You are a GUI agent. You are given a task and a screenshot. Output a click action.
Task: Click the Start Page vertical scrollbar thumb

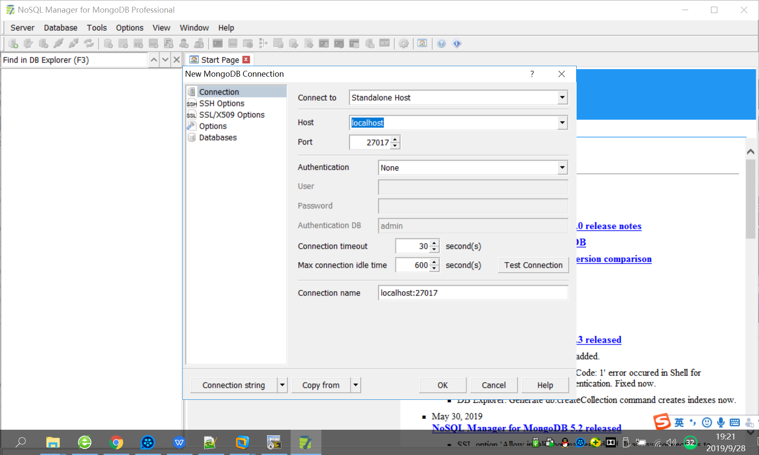[x=751, y=199]
